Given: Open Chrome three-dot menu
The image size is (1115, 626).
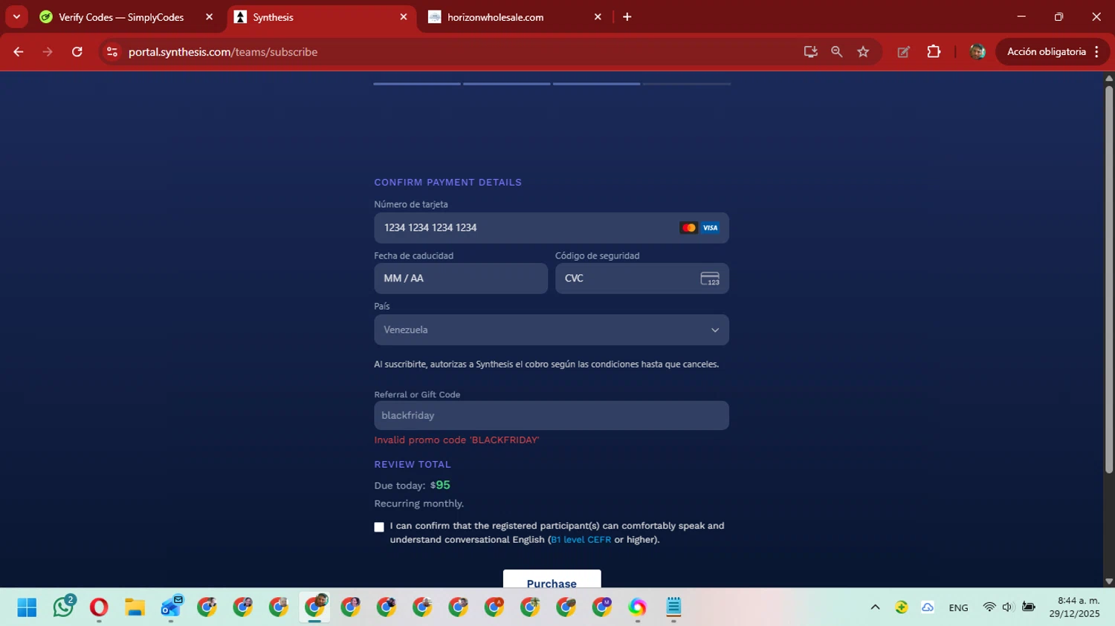Looking at the screenshot, I should pos(1097,52).
